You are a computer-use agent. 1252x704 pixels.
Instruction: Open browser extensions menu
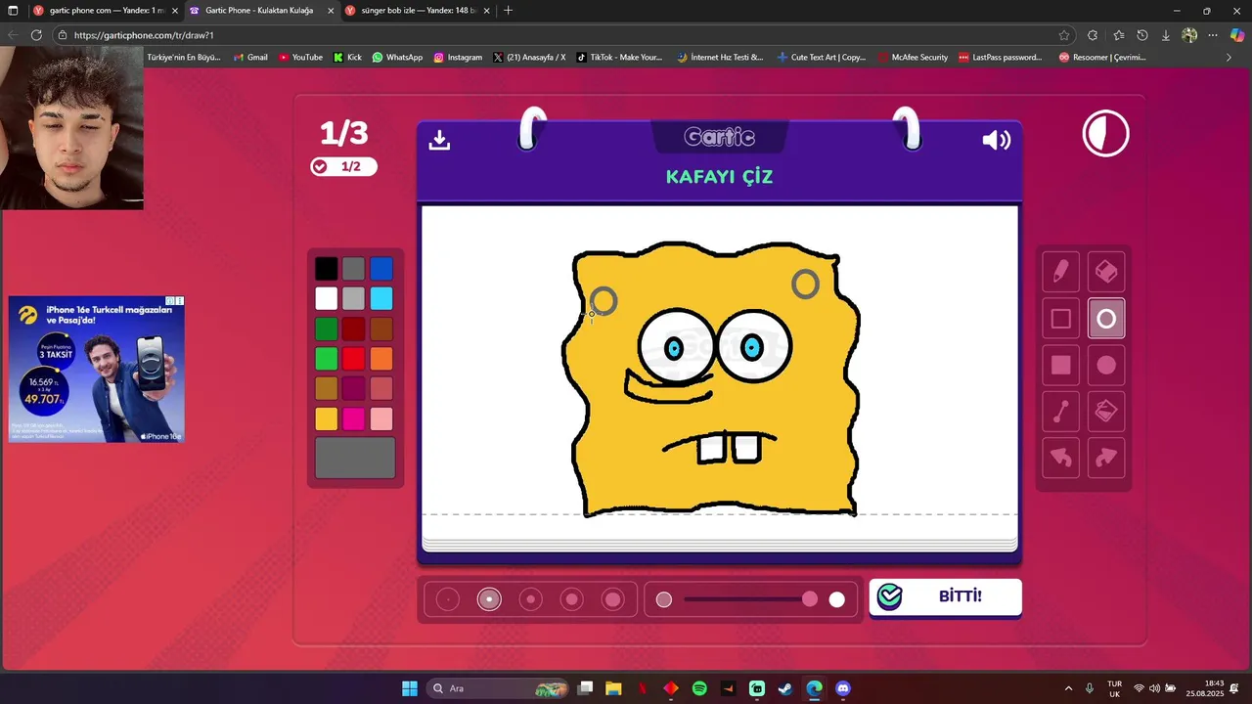(1093, 35)
